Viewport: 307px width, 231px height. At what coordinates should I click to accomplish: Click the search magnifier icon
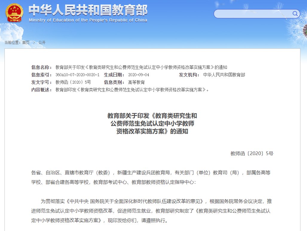click(295, 13)
